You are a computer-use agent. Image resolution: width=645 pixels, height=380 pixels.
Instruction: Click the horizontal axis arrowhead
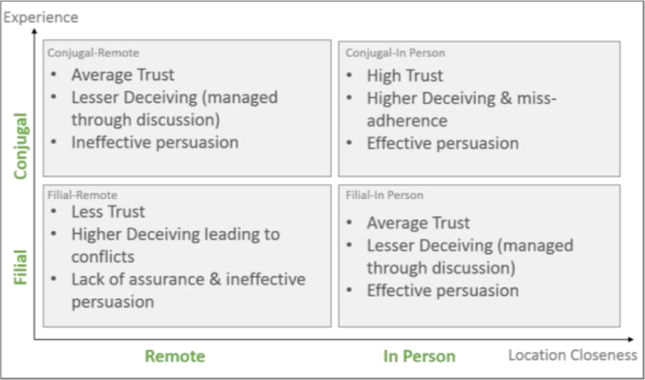tap(631, 340)
